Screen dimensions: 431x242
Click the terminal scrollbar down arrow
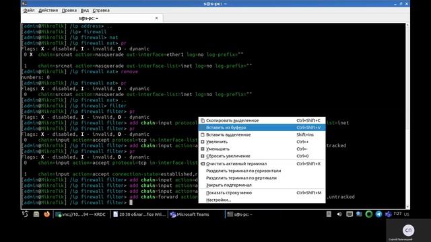click(x=407, y=207)
